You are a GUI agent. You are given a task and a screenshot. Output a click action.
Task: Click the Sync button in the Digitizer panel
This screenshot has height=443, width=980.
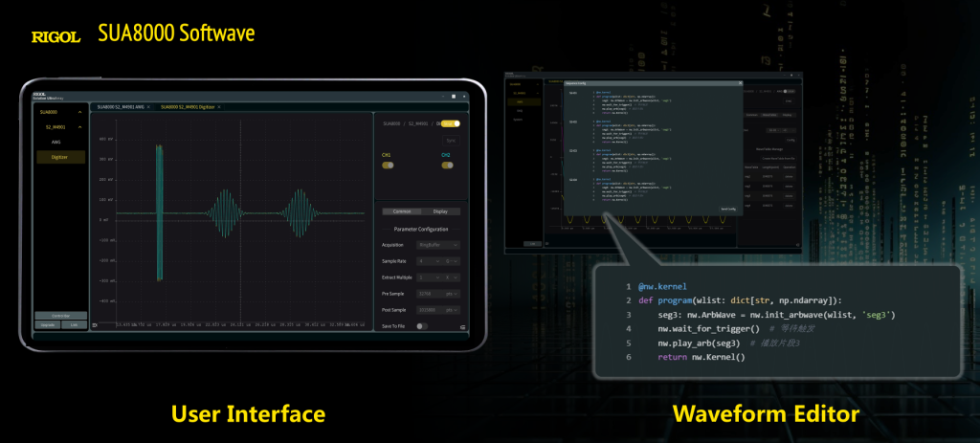[451, 141]
